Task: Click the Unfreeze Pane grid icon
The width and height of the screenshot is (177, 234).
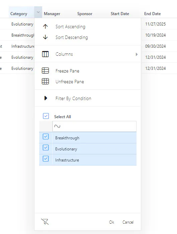Action: point(46,81)
